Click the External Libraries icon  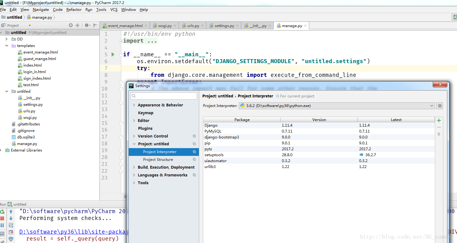click(7, 150)
